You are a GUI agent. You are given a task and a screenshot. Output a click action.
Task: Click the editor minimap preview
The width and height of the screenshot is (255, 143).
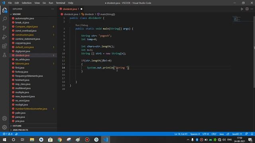(242, 19)
